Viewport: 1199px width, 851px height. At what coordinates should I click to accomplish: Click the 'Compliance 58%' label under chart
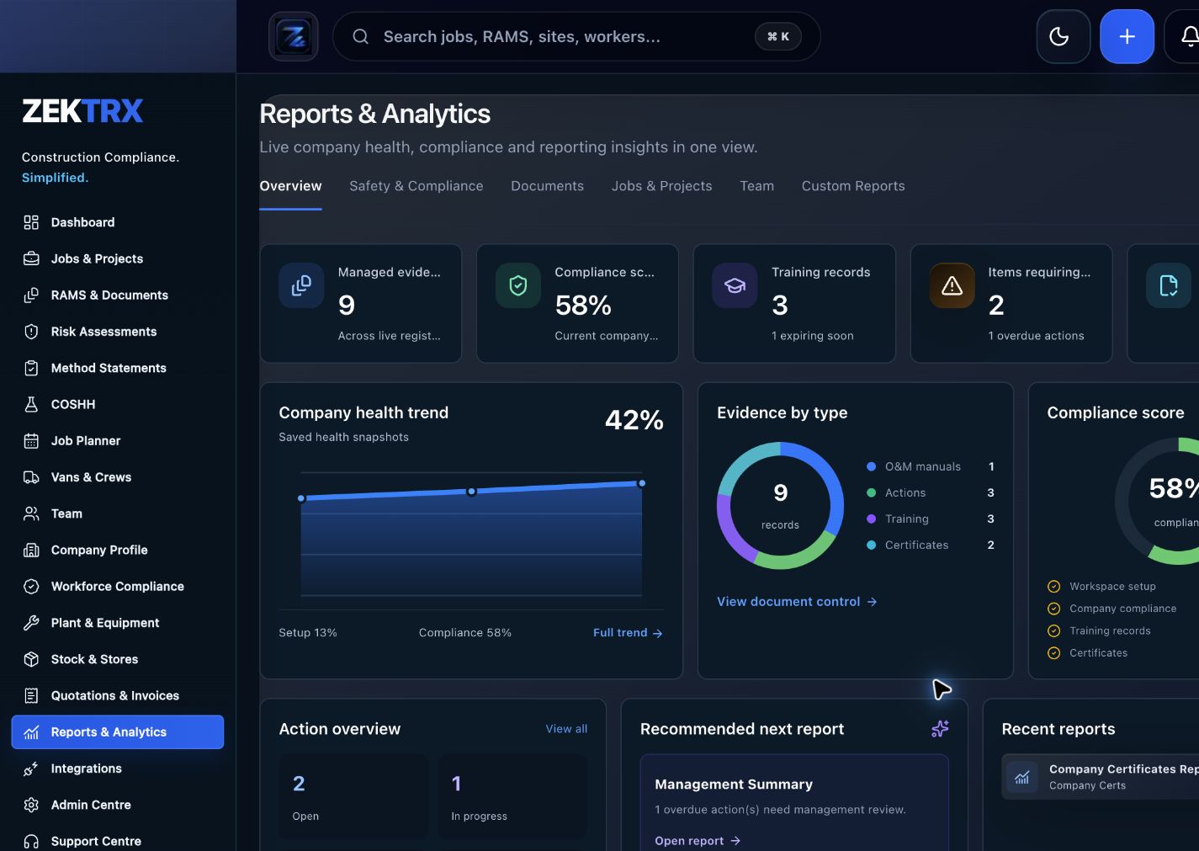coord(465,633)
